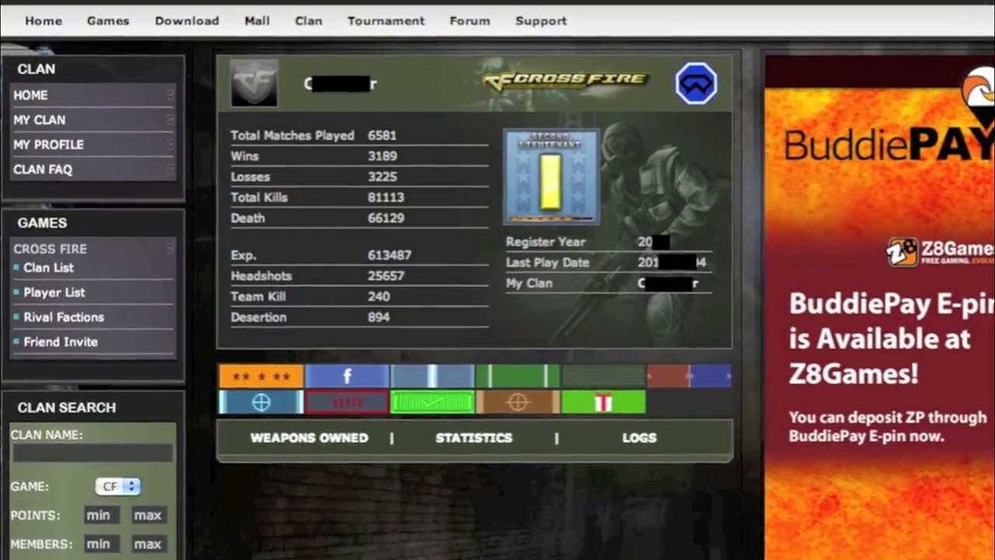Switch to the STATISTICS tab
The image size is (995, 560).
click(x=474, y=438)
